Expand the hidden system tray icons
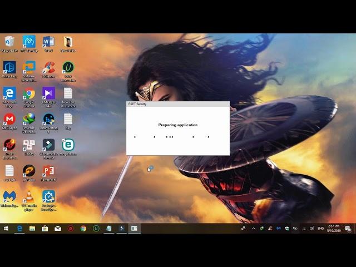356x267 pixels. tap(254, 229)
